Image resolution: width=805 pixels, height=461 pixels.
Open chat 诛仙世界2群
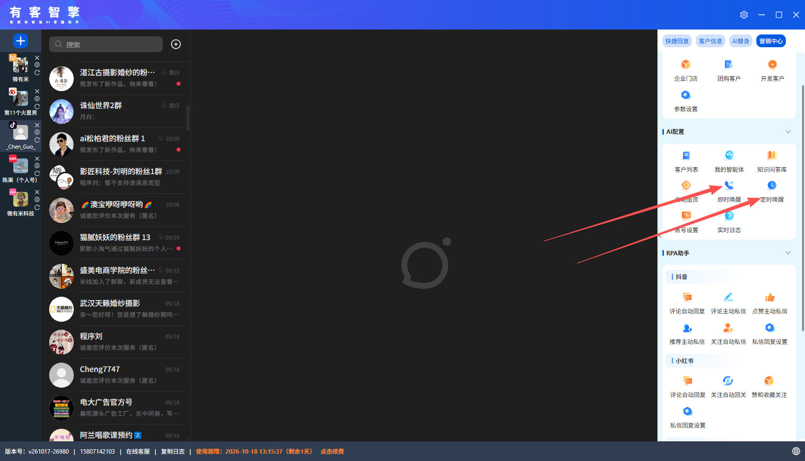[117, 111]
